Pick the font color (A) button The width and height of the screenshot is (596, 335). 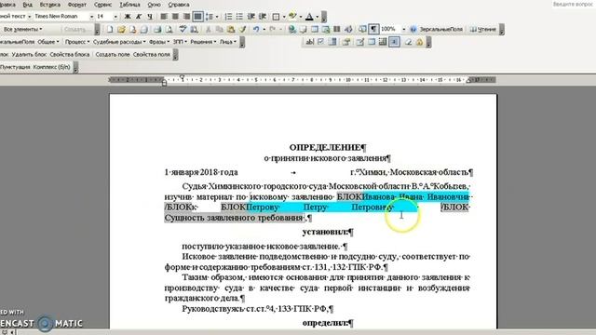click(309, 17)
